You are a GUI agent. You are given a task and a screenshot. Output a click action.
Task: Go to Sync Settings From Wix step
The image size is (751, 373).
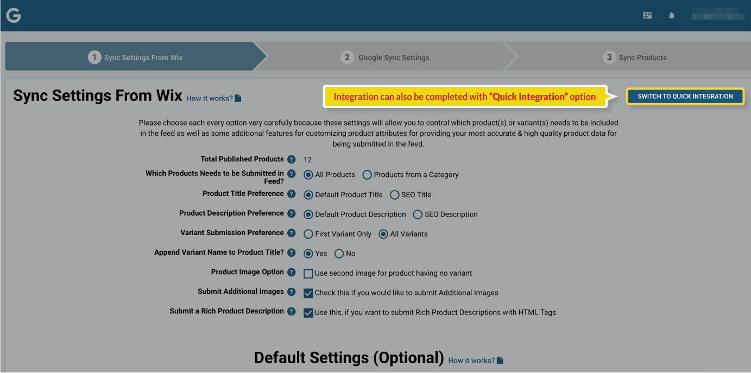[136, 56]
